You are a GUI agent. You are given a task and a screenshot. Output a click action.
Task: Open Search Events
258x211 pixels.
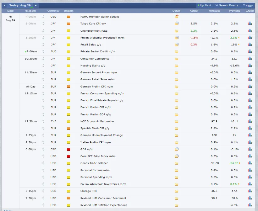(x=227, y=5)
